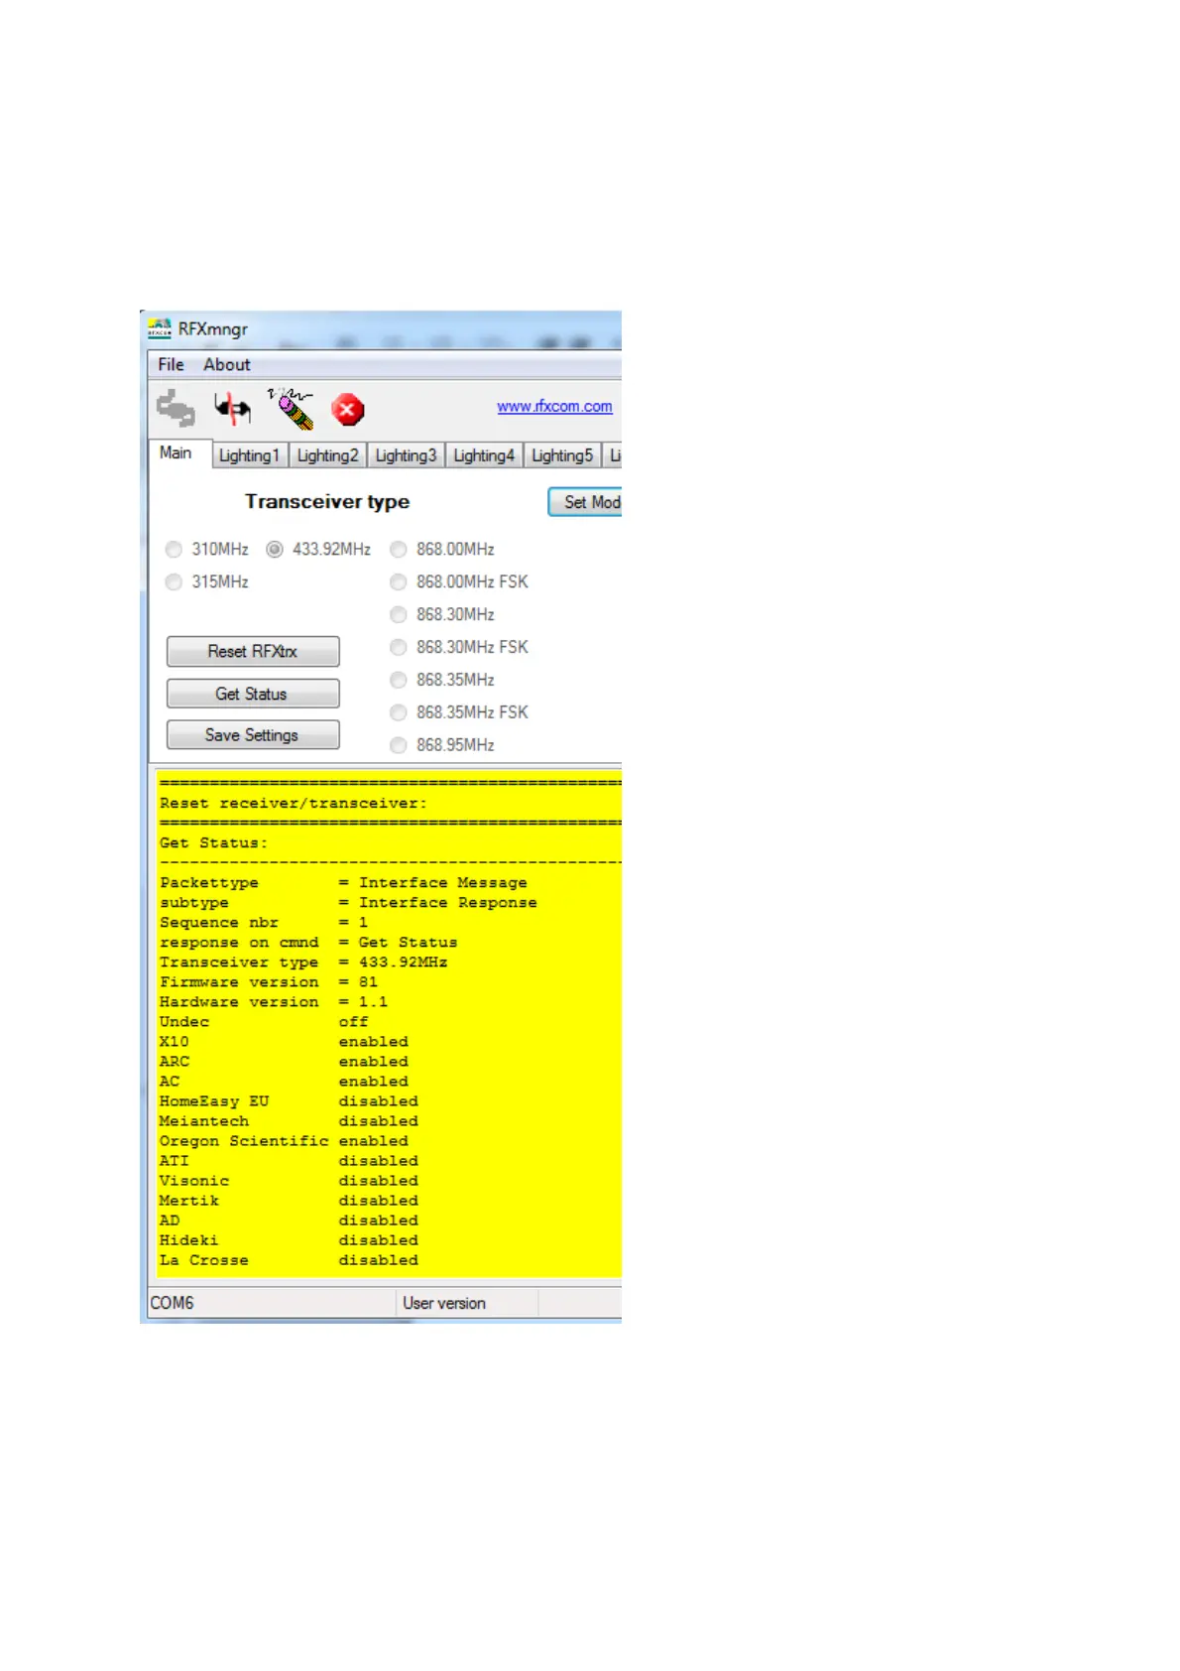Click the 'subtype = Interface Response' log line
This screenshot has height=1671, width=1180.
pyautogui.click(x=348, y=903)
